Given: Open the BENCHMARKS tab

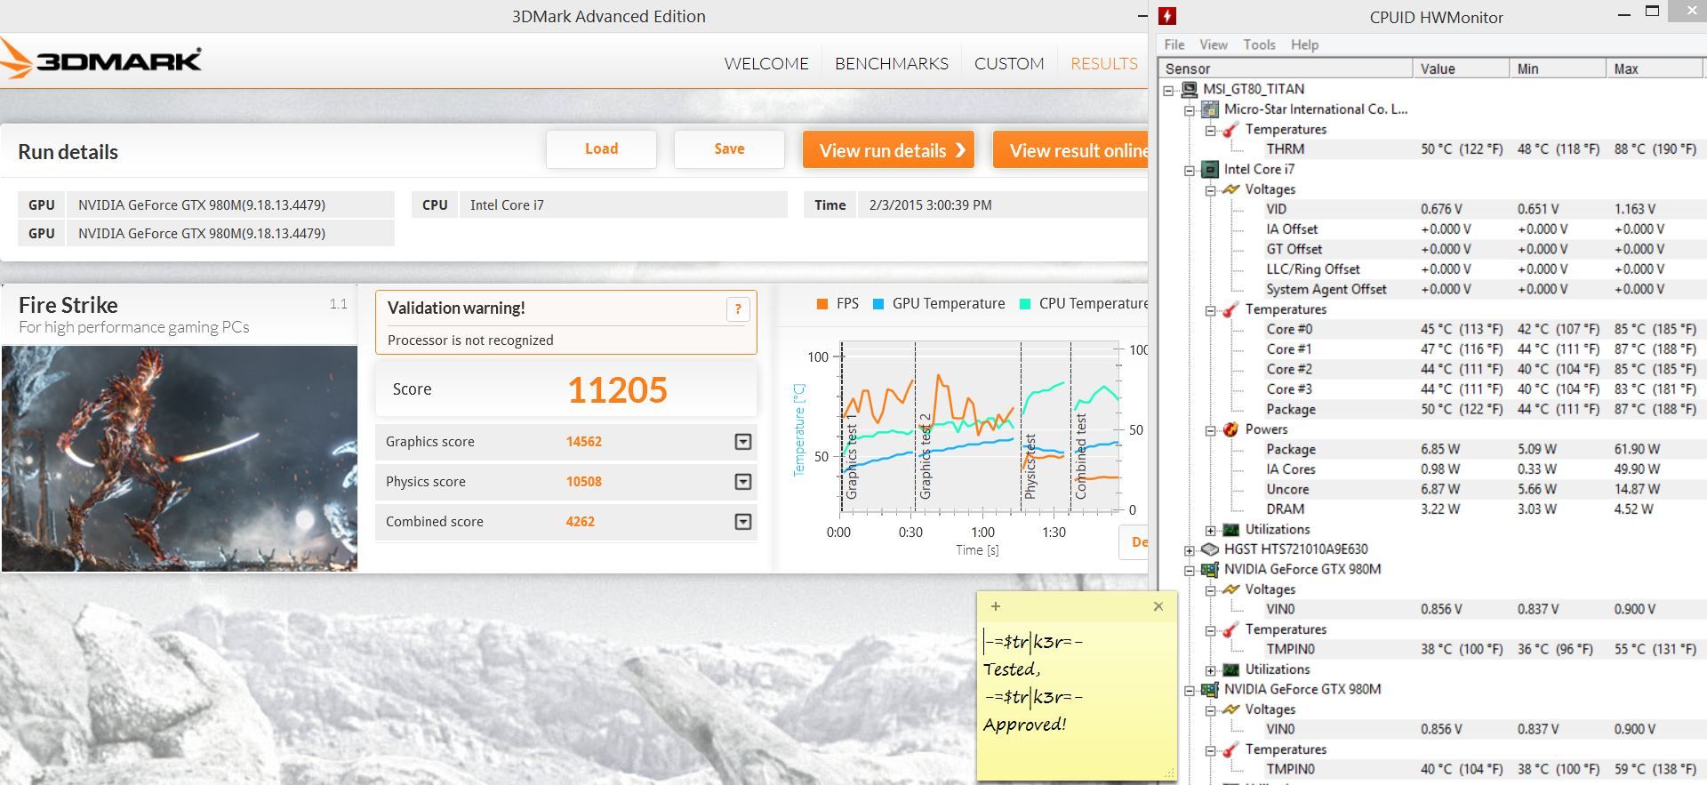Looking at the screenshot, I should click(x=892, y=64).
